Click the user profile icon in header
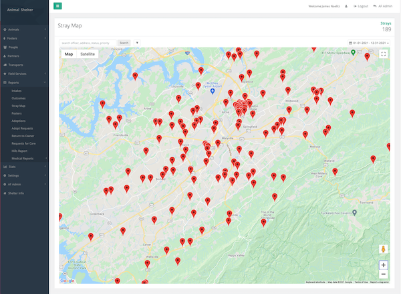The width and height of the screenshot is (401, 294). [x=346, y=7]
